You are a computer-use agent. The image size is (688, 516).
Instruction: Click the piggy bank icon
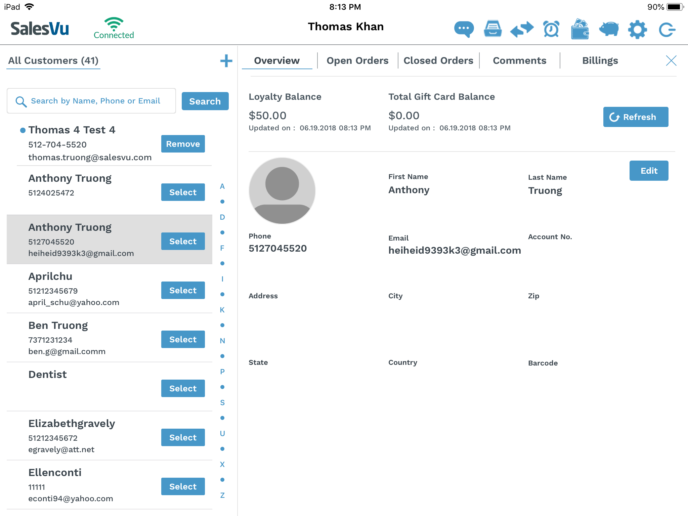(x=609, y=29)
